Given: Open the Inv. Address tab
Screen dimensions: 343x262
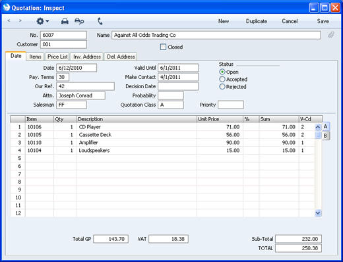Looking at the screenshot, I should tap(87, 57).
